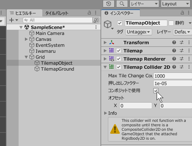The image size is (192, 146).
Task: Open Transform help reference
Action: click(x=174, y=42)
